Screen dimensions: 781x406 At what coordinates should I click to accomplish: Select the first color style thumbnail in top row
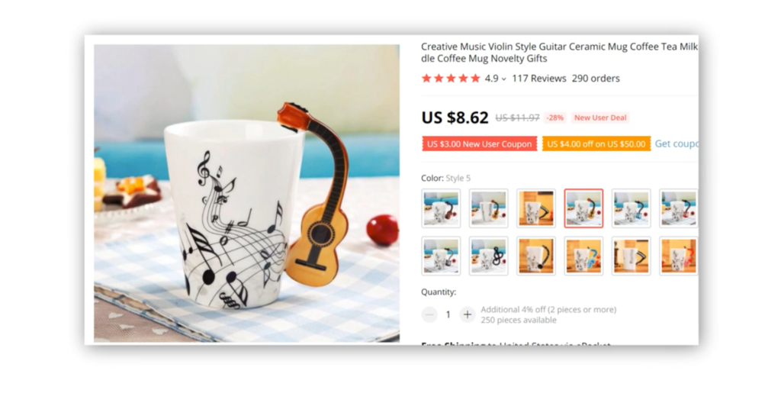pos(441,208)
